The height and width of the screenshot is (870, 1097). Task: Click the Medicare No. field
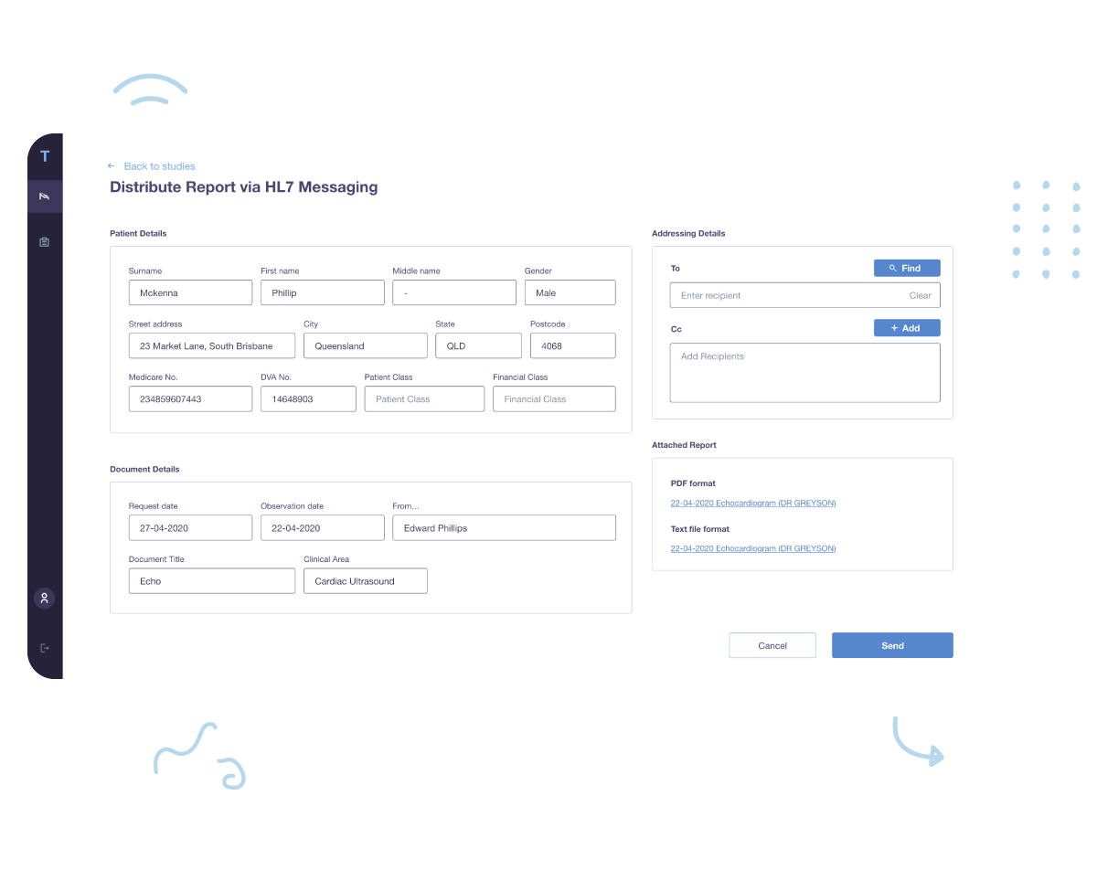190,398
